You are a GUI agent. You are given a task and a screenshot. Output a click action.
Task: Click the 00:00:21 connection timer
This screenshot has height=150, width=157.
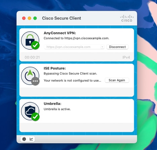coord(32,57)
